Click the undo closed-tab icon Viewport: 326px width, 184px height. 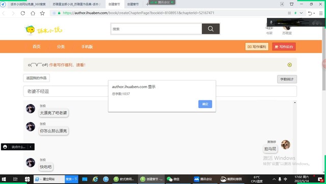click(310, 13)
